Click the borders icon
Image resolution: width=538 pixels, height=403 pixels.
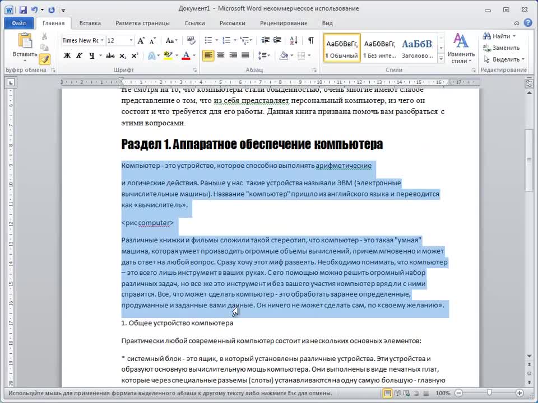(x=302, y=55)
